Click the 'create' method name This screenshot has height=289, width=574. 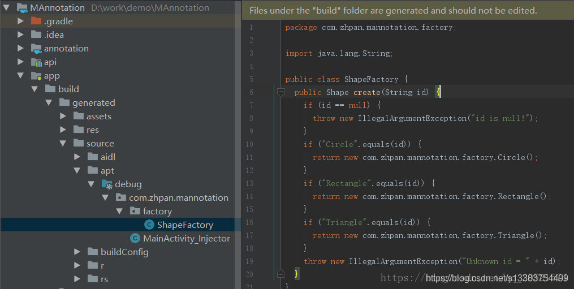(367, 92)
